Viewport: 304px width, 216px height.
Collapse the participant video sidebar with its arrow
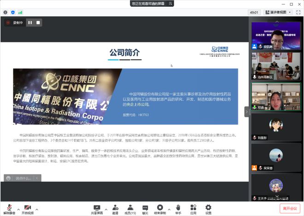click(246, 111)
